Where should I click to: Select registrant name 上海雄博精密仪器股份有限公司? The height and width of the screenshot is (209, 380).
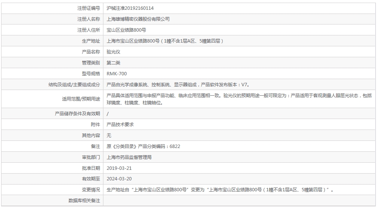coord(138,19)
